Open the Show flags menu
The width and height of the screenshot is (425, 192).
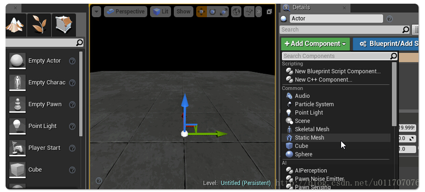183,12
